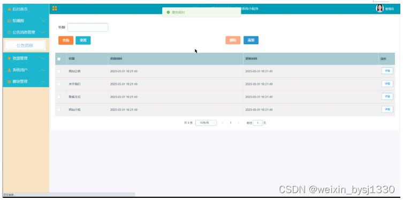Click the teal 重置 reset button
This screenshot has height=200, width=403.
click(83, 40)
